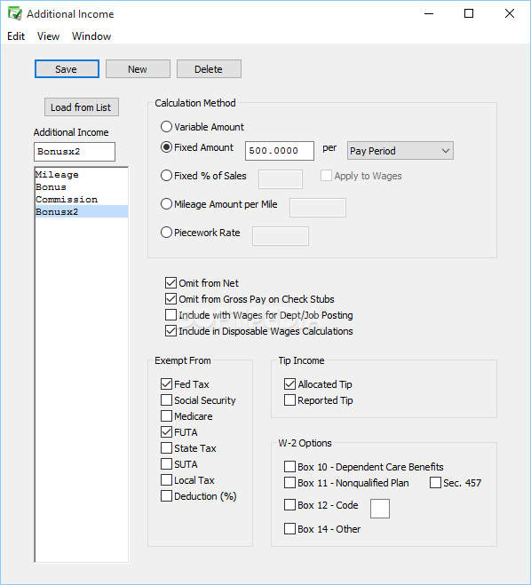Viewport: 531px width, 585px height.
Task: Maximize the Additional Income window
Action: [469, 14]
